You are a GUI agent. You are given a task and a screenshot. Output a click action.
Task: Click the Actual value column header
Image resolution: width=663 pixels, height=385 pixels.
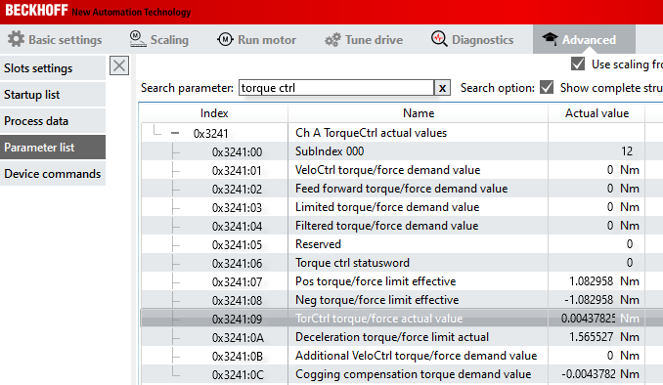[x=597, y=113]
